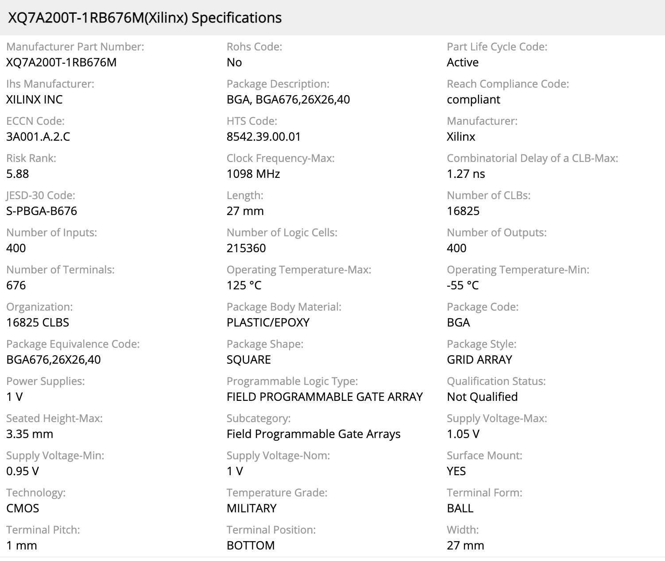Select the Manufacturer Part Number value XQ7A200T-1RB676M

pyautogui.click(x=62, y=62)
